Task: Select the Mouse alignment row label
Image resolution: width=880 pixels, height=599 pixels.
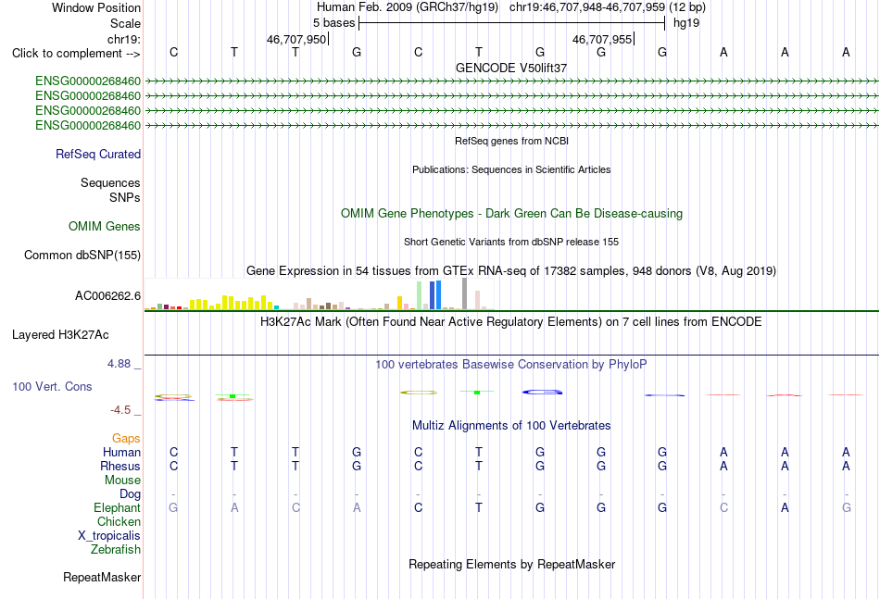Action: (x=122, y=480)
